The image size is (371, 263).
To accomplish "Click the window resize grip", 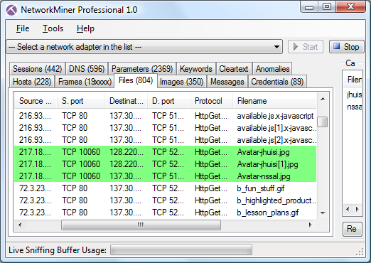I will [360, 252].
